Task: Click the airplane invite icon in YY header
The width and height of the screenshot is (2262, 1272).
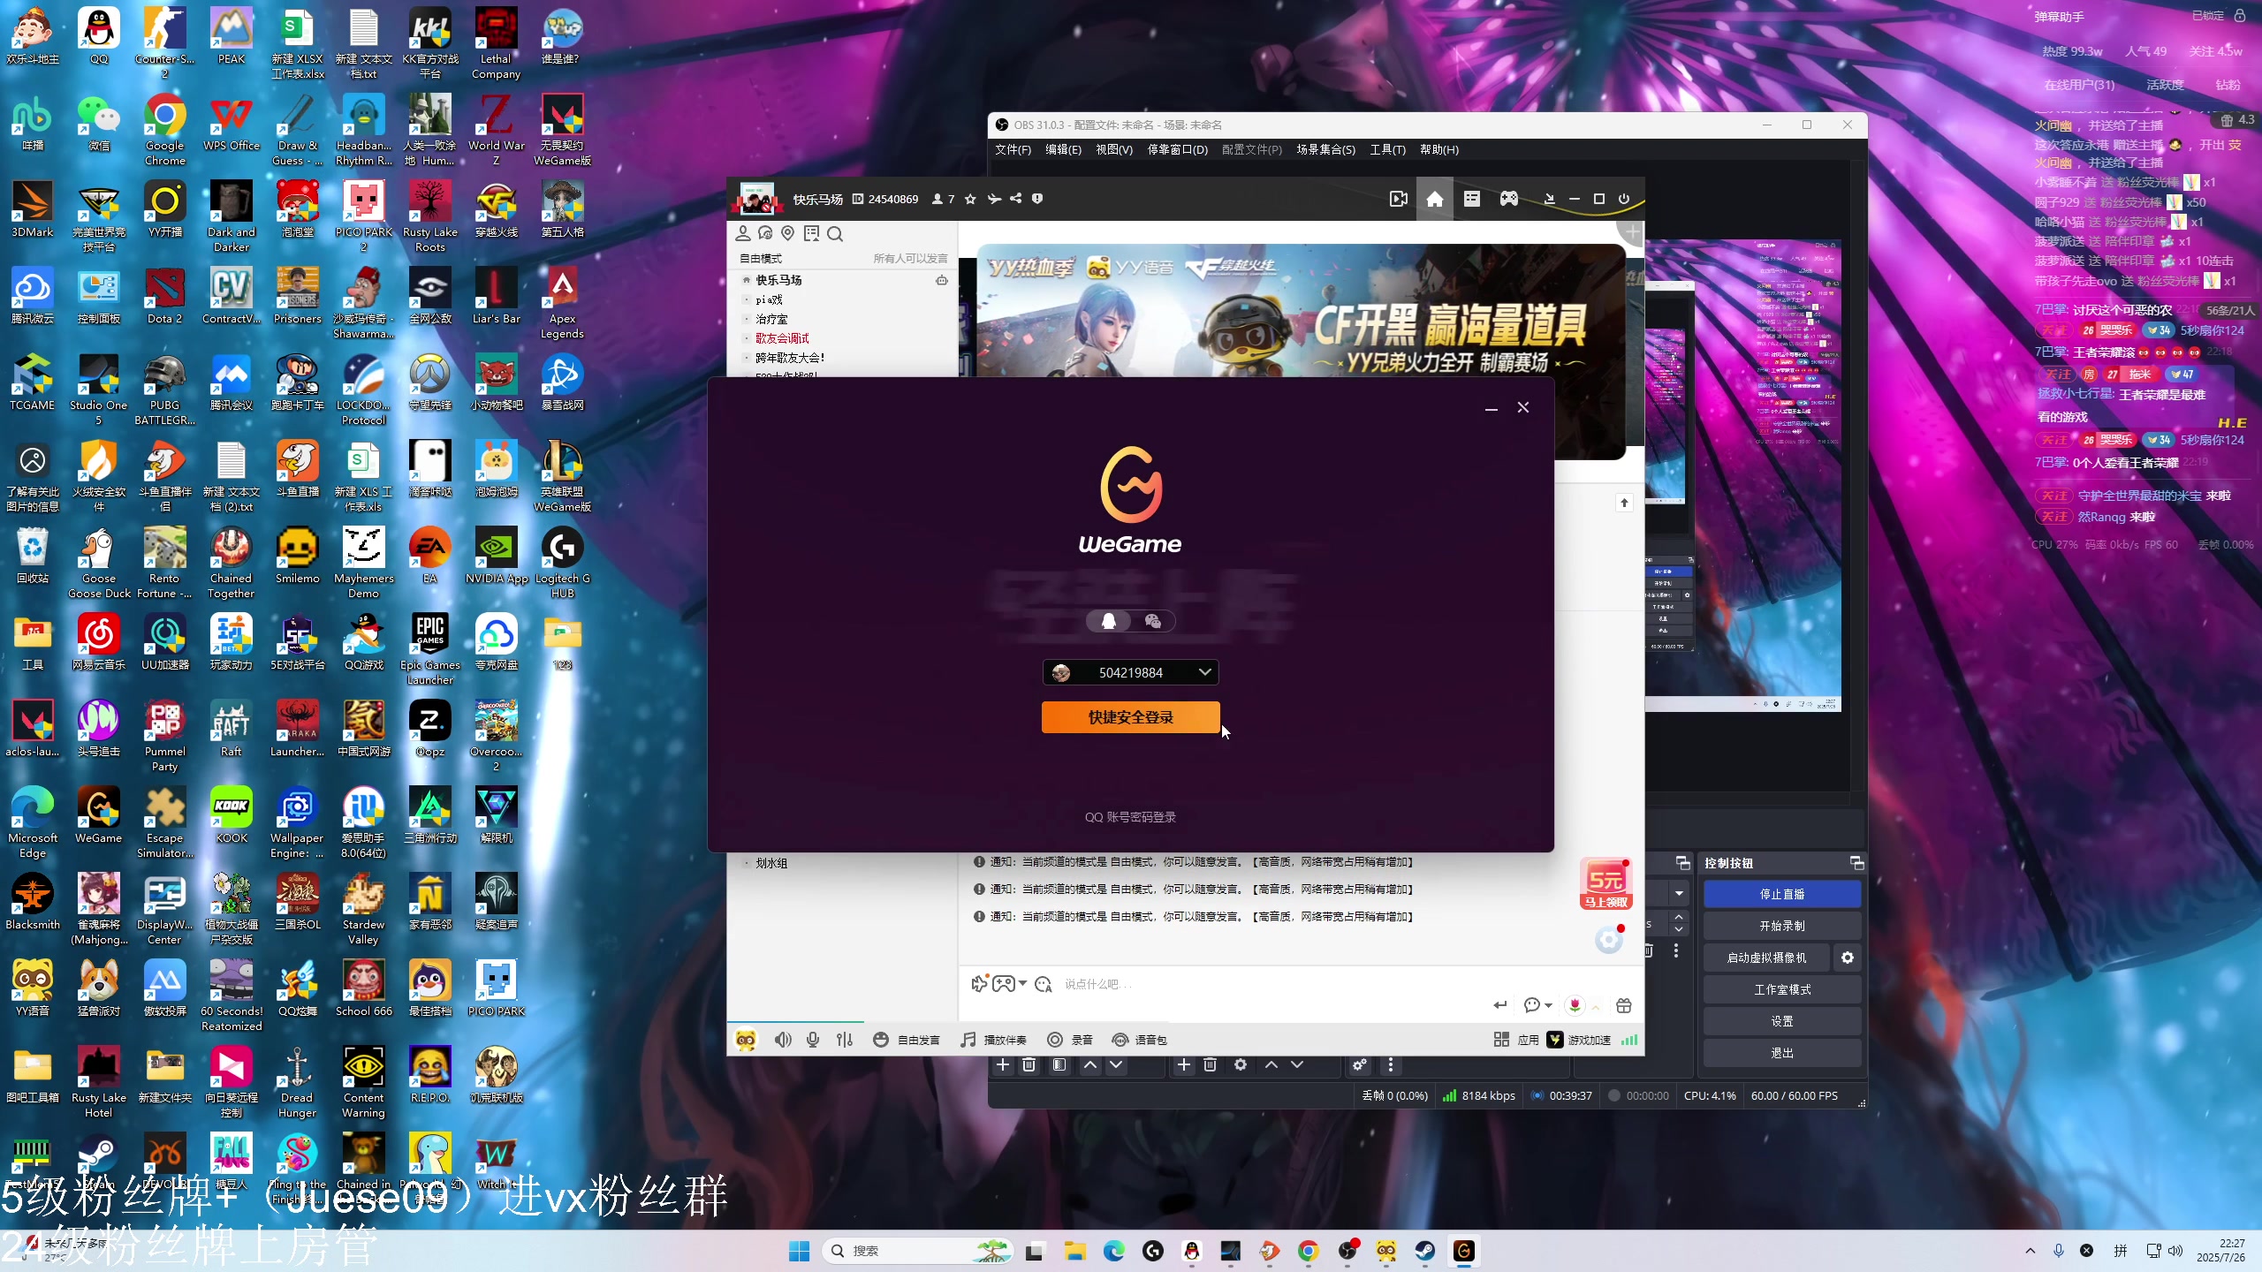Action: click(x=994, y=199)
